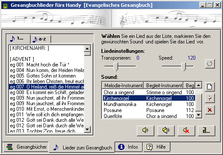Stop playback with the muted speaker button
Viewport: 223px width, 155px height.
pos(186,130)
